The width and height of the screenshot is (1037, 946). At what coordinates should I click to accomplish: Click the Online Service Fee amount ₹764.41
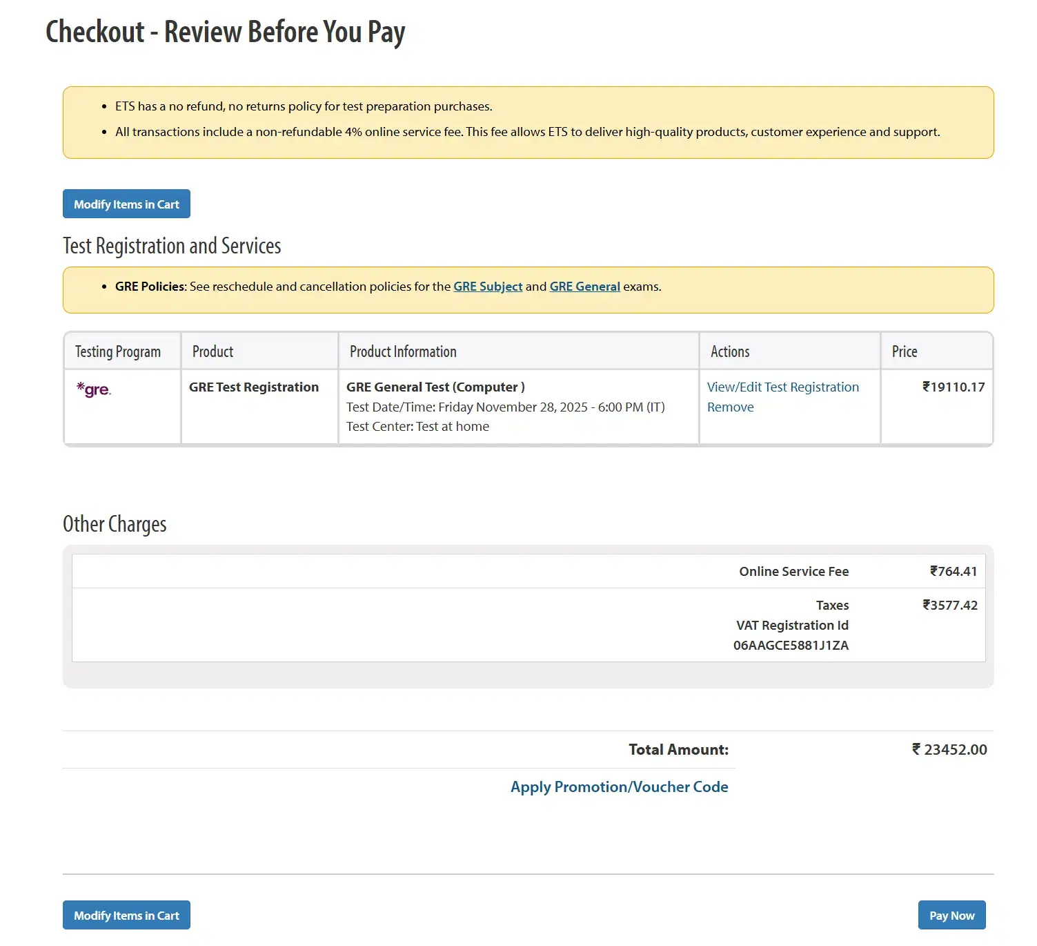(954, 572)
